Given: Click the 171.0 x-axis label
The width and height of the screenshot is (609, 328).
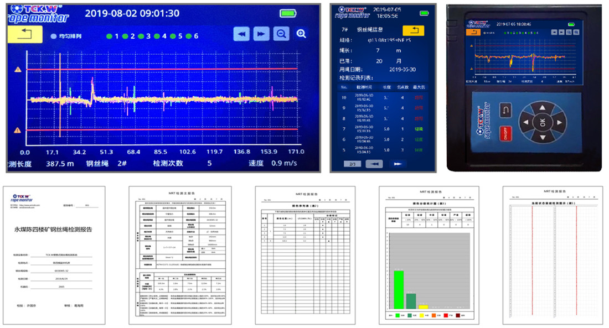Looking at the screenshot, I should click(x=296, y=152).
